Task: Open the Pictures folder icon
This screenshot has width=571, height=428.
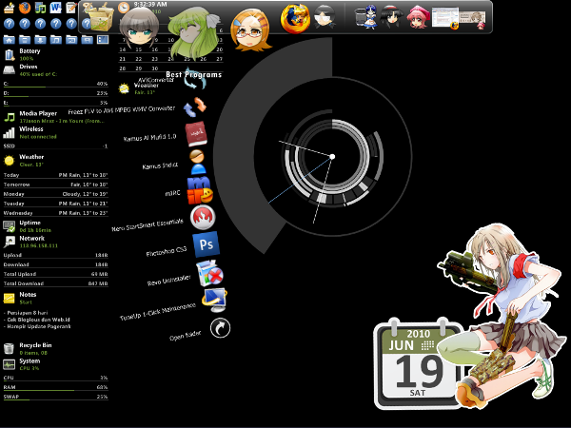Action: 71,39
